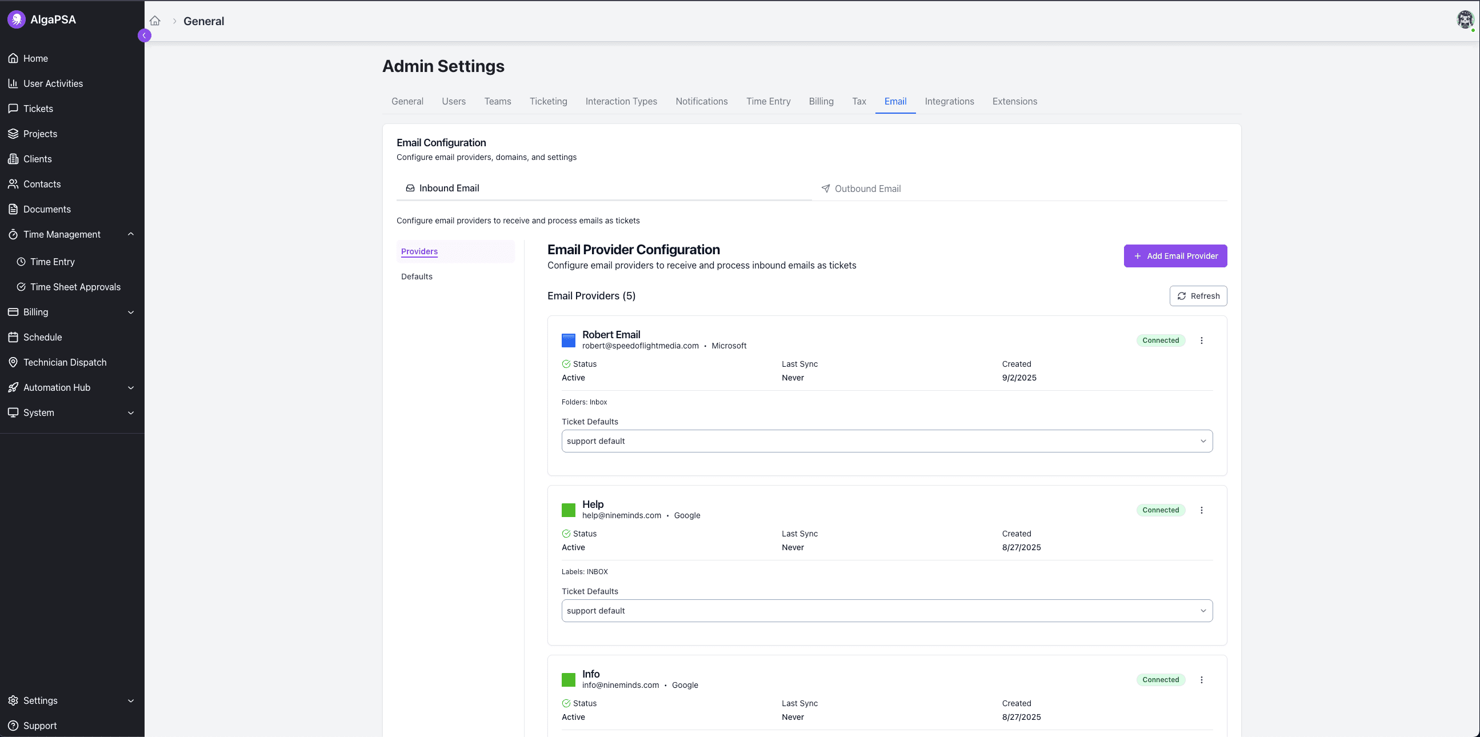Open options menu for Help provider
This screenshot has height=737, width=1480.
tap(1202, 510)
